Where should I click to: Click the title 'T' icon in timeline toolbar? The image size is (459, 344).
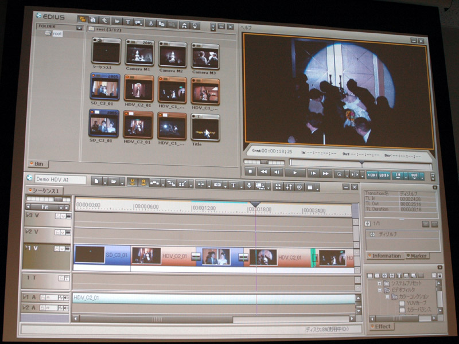[234, 185]
